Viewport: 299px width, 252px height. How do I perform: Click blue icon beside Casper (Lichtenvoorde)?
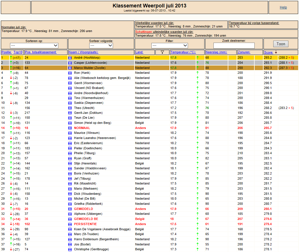point(70,63)
